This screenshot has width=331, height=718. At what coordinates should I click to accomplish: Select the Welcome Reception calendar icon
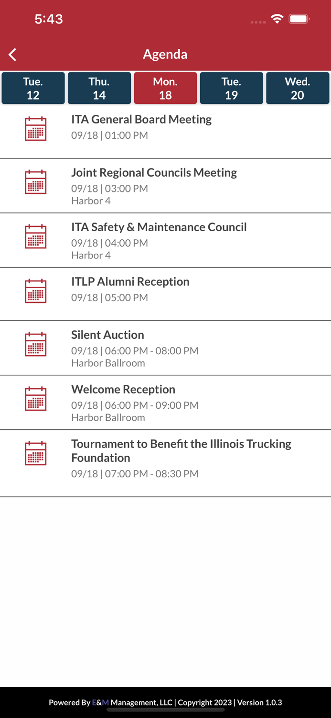pos(35,399)
